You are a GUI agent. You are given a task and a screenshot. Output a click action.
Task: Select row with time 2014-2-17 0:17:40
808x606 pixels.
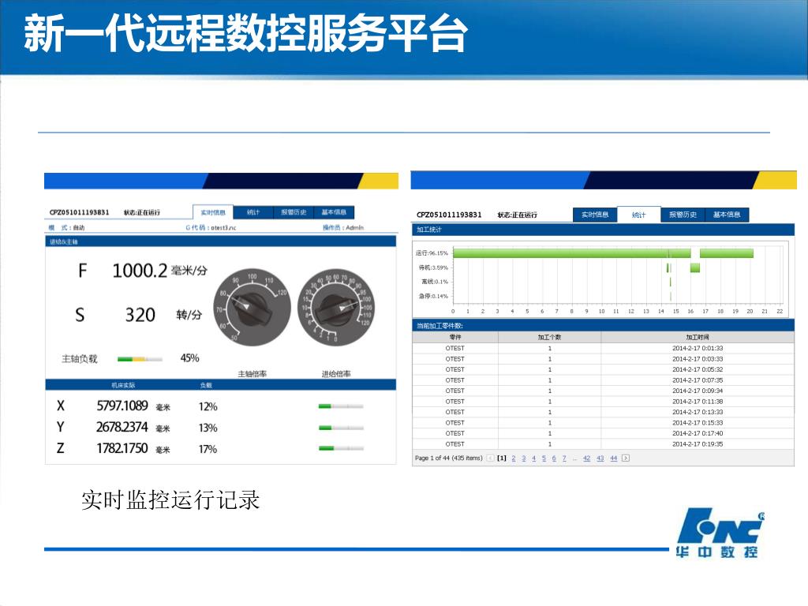tap(603, 433)
